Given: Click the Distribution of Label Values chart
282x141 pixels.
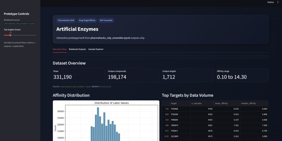Looking at the screenshot, I should [x=106, y=121].
